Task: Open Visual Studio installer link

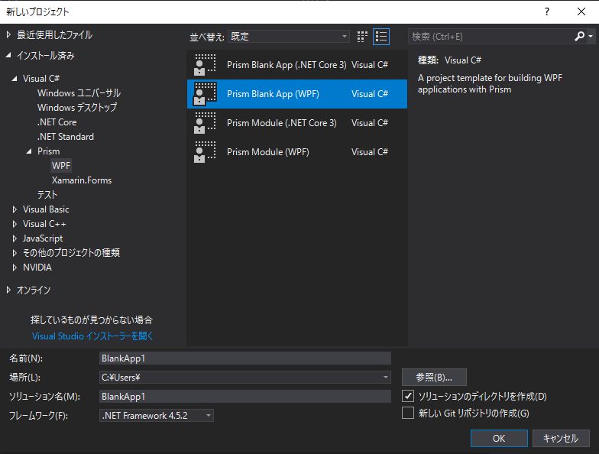Action: tap(92, 336)
